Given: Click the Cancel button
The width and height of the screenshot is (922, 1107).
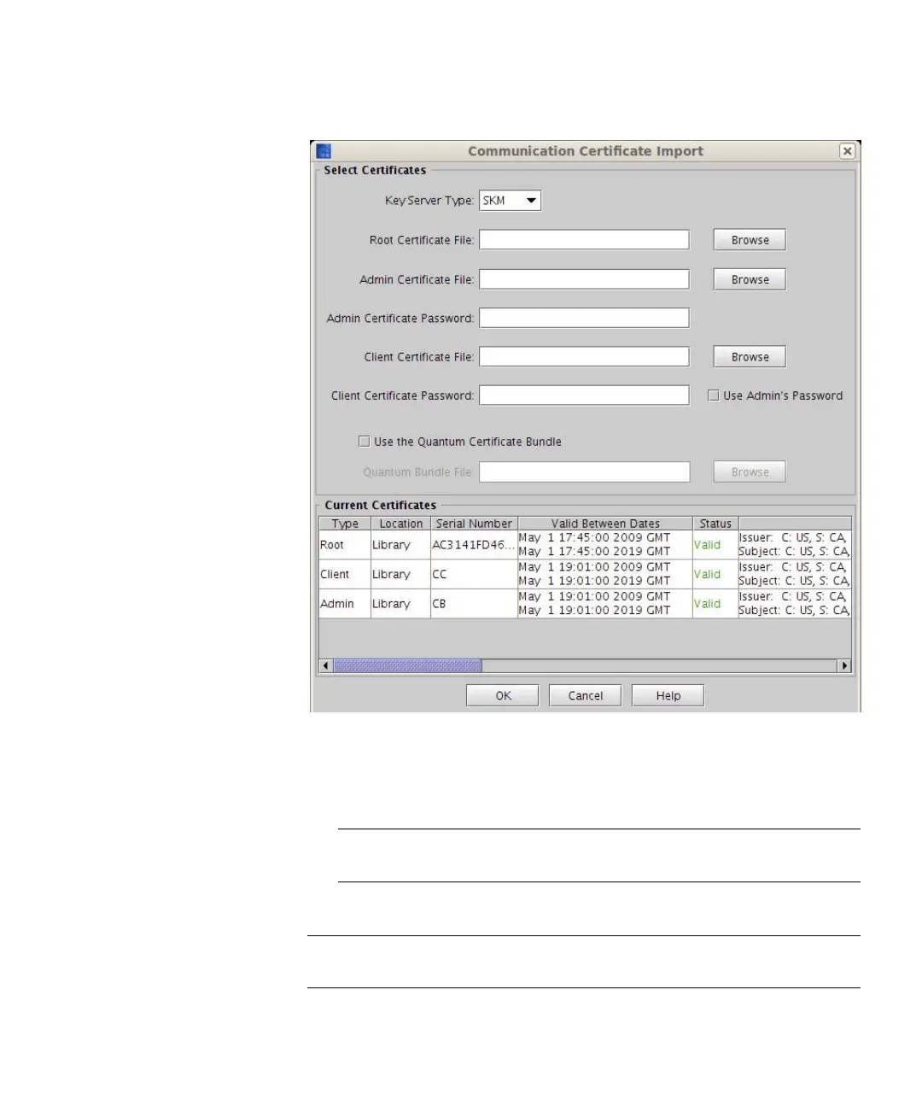Looking at the screenshot, I should pos(585,695).
